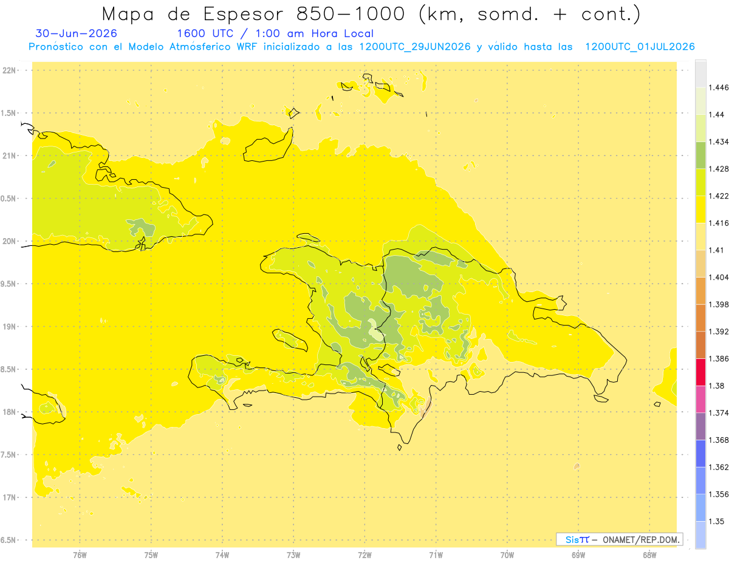The width and height of the screenshot is (729, 563).
Task: Click the tan legend swatch between 1.404 and 1.41
Action: (x=700, y=264)
